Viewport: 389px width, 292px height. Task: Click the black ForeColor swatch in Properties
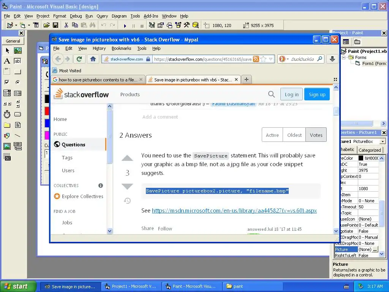(x=361, y=158)
